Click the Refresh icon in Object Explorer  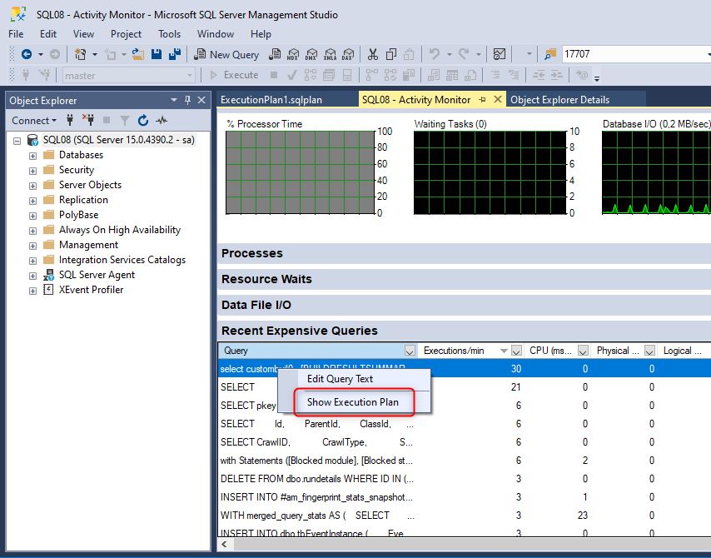[143, 120]
